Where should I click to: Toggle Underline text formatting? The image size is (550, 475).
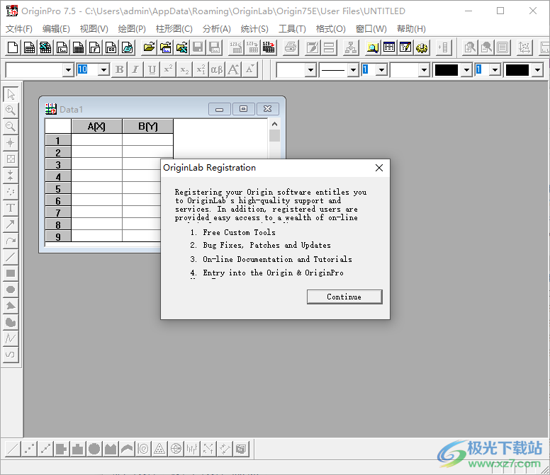click(x=152, y=69)
